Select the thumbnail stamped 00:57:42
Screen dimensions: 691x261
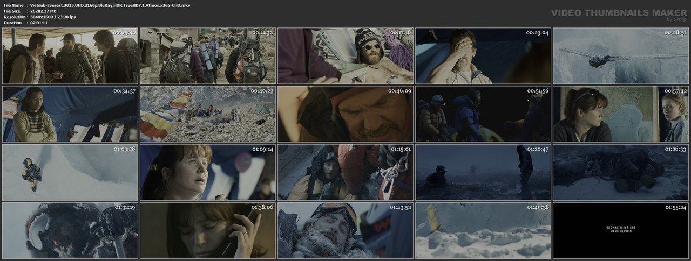tap(621, 114)
